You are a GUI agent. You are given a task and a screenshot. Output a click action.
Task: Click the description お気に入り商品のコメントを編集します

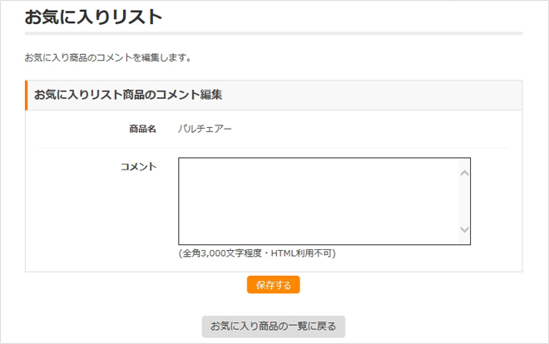(109, 58)
